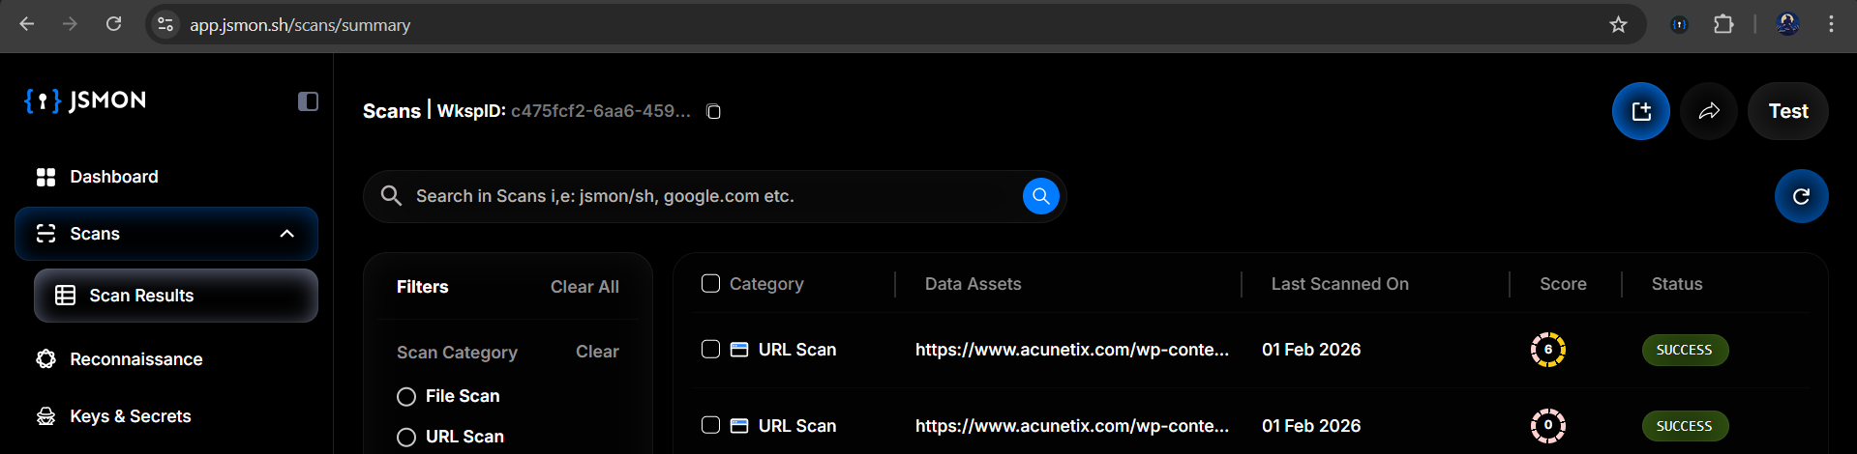This screenshot has width=1857, height=454.
Task: Click the blue export scan icon
Action: [x=1640, y=111]
